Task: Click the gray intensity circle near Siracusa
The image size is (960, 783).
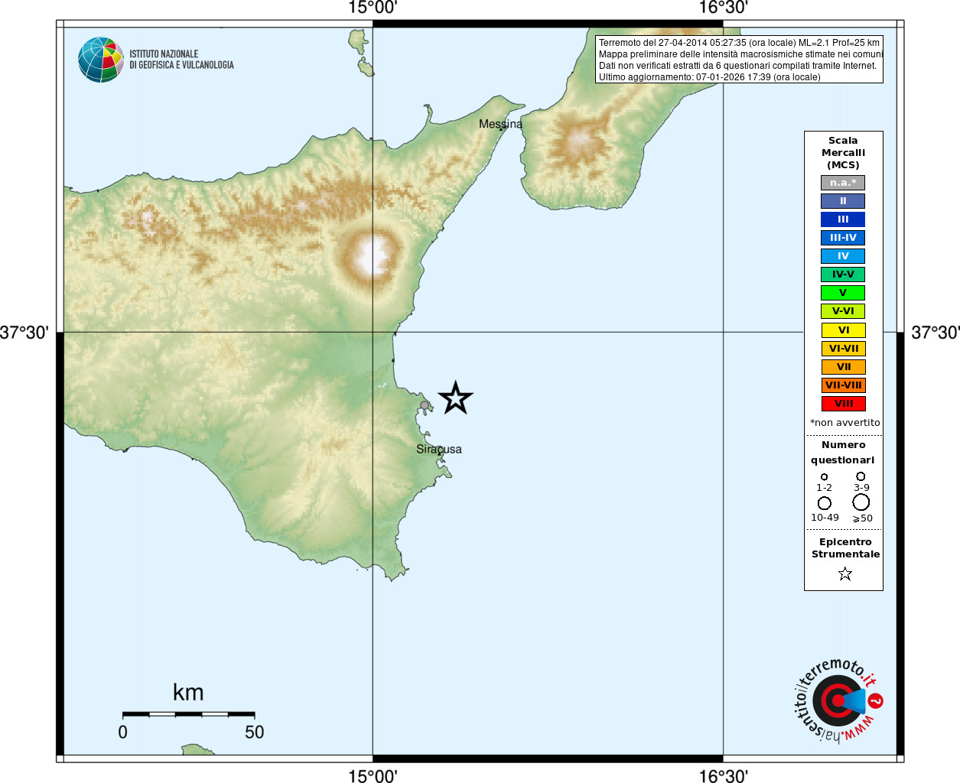Action: pyautogui.click(x=425, y=405)
